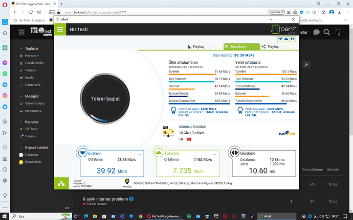Open Gönderilerim in forum sidebar

coord(32,63)
